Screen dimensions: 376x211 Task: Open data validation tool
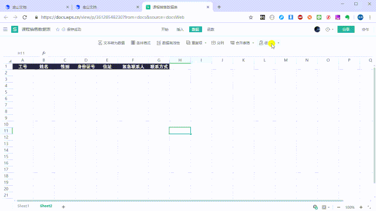click(x=168, y=43)
